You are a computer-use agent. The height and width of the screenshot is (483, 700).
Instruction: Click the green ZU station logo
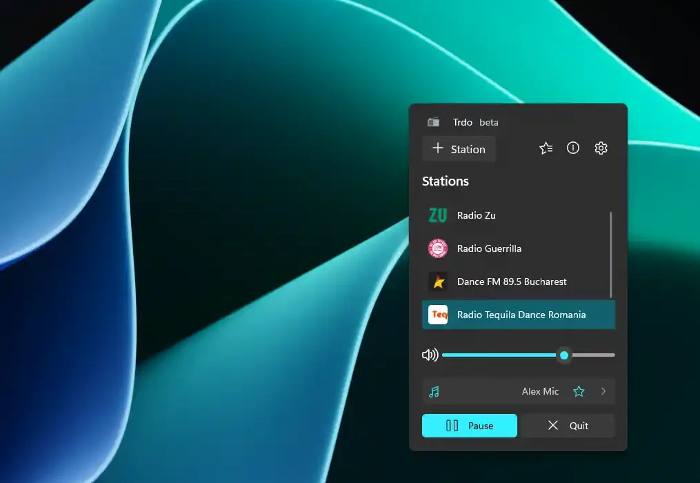(x=438, y=215)
